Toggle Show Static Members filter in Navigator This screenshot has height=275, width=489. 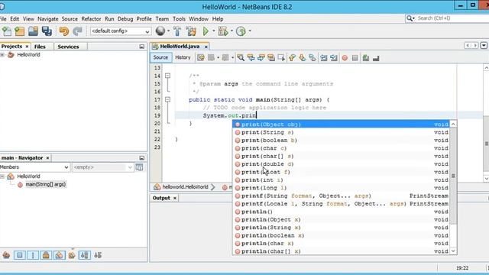tap(33, 255)
